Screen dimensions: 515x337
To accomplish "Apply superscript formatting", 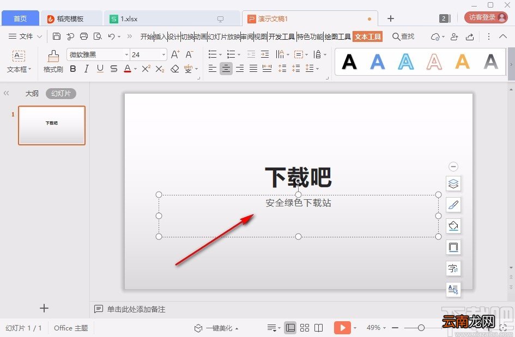I will pos(146,69).
